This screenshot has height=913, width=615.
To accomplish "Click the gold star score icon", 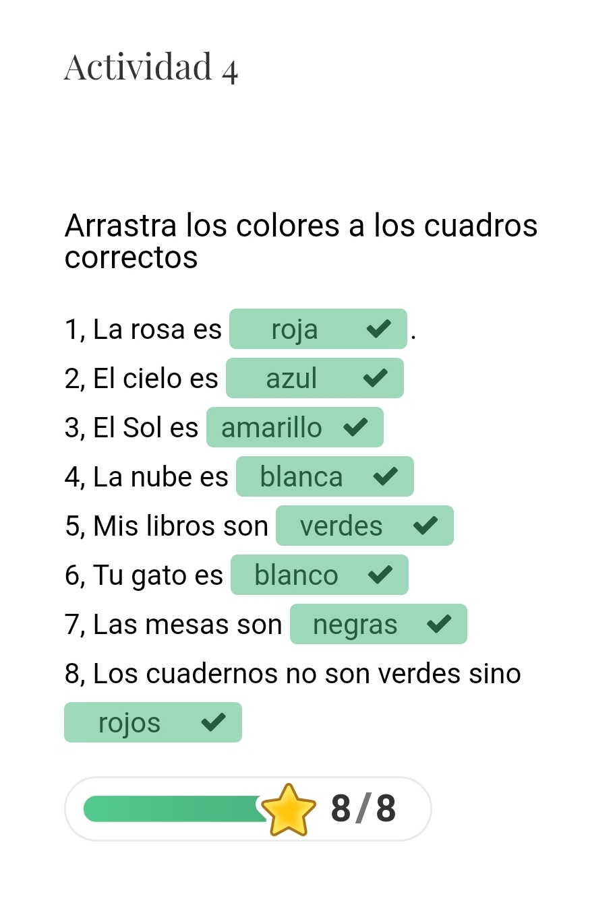I will (x=289, y=809).
